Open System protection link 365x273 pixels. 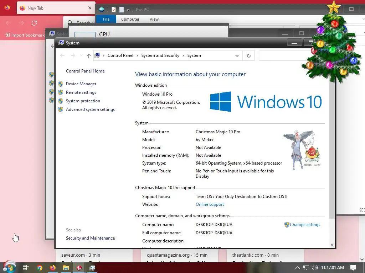point(83,101)
